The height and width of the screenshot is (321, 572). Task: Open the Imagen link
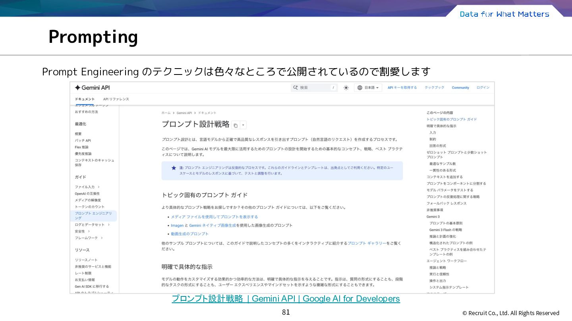pyautogui.click(x=177, y=225)
